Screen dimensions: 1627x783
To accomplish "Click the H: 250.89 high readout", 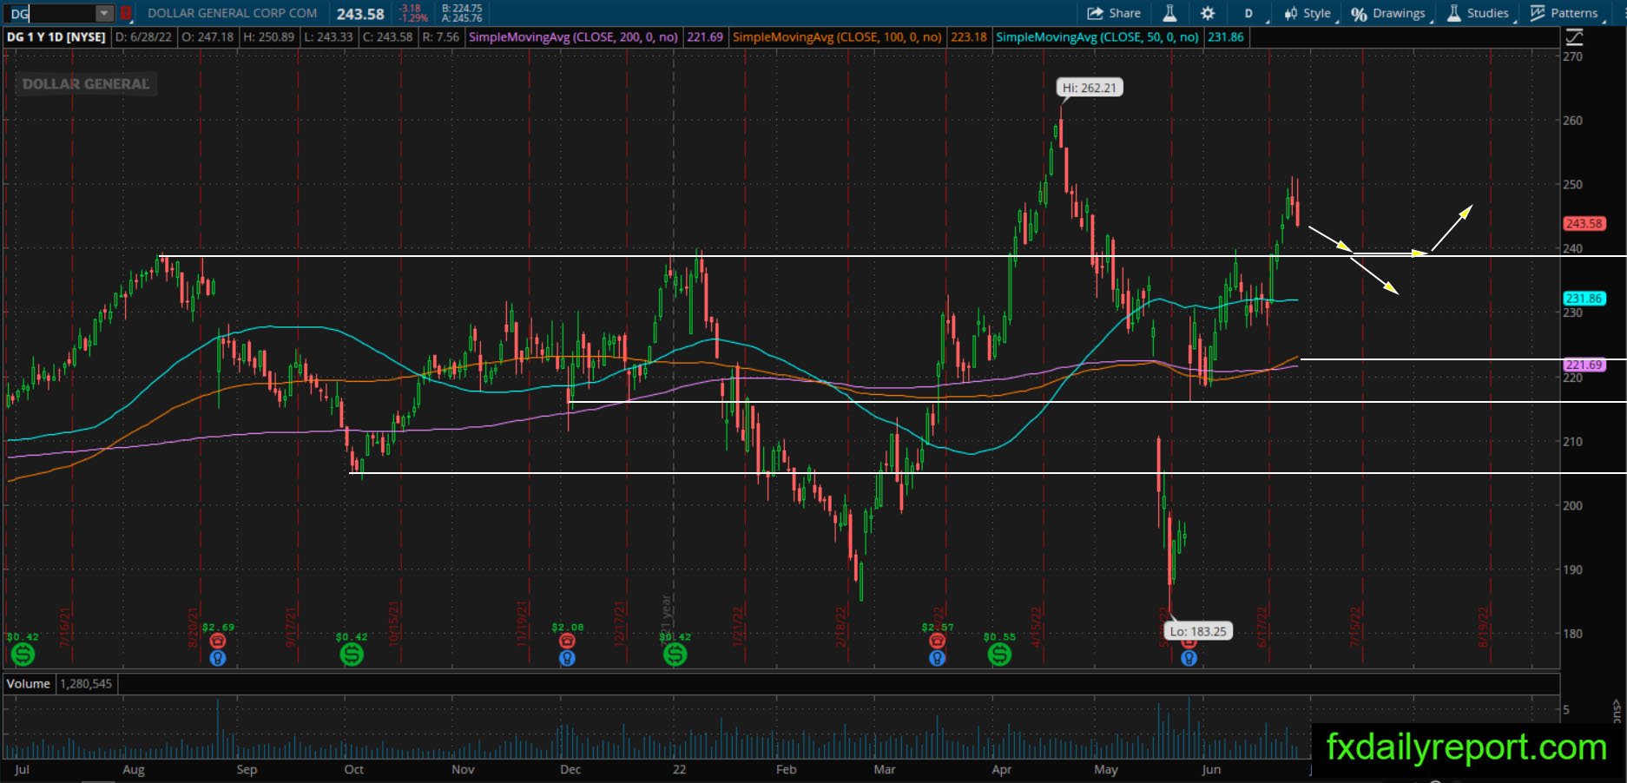I will [x=268, y=37].
